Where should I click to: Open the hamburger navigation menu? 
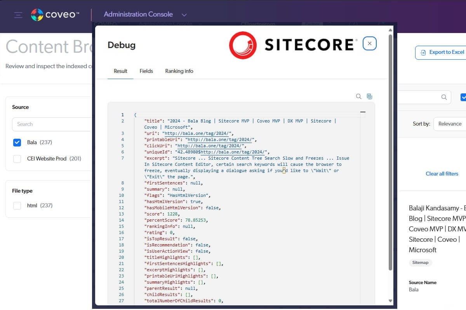[18, 15]
